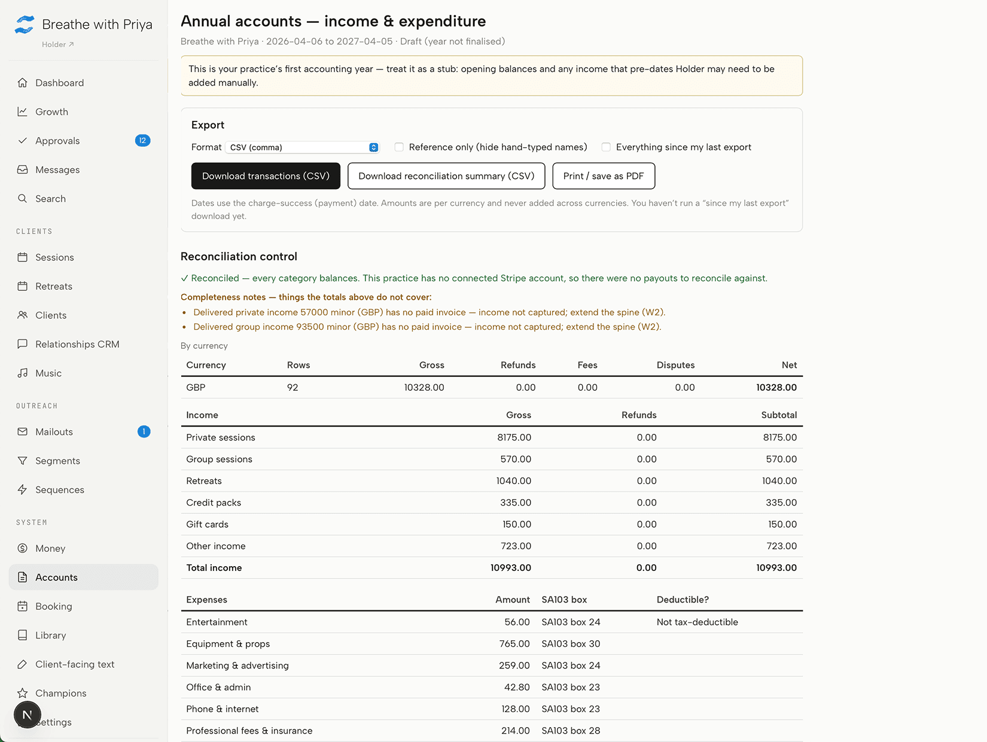Click the Net 10328.00 value
Screen dimensions: 987x742
776,387
